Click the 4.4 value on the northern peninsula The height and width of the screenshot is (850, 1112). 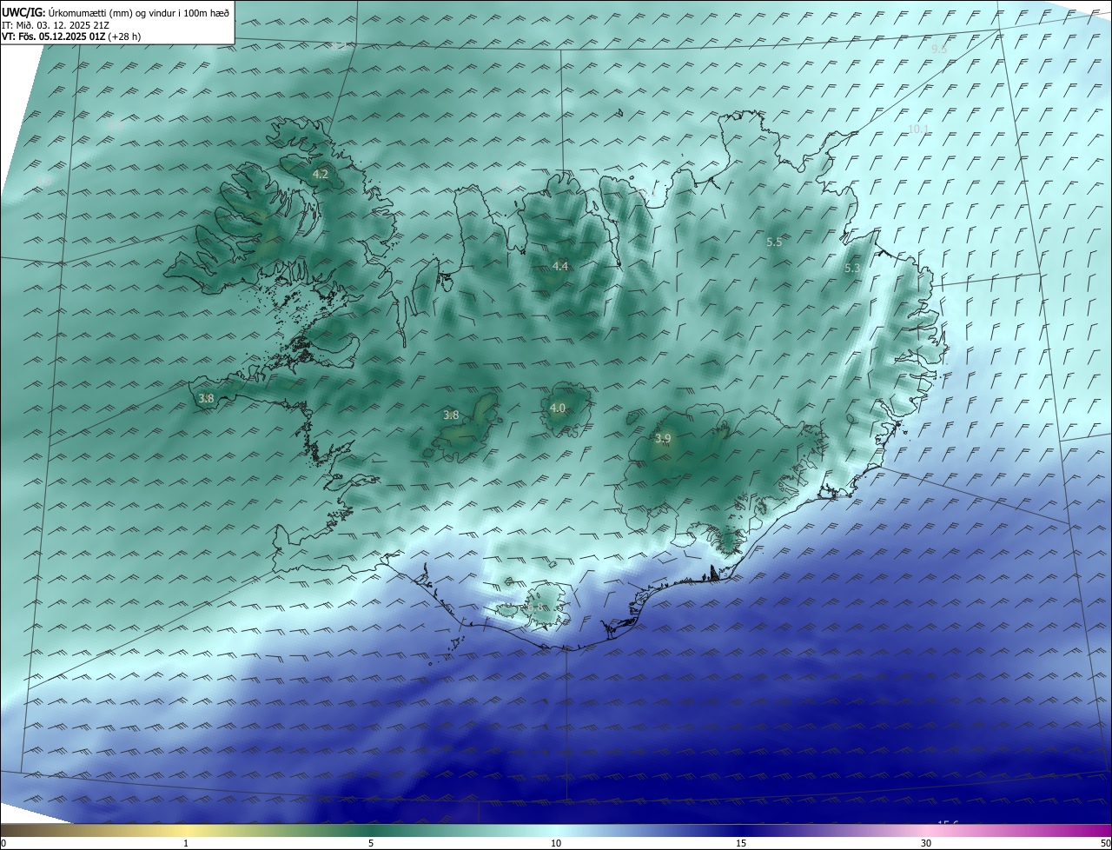click(x=560, y=266)
